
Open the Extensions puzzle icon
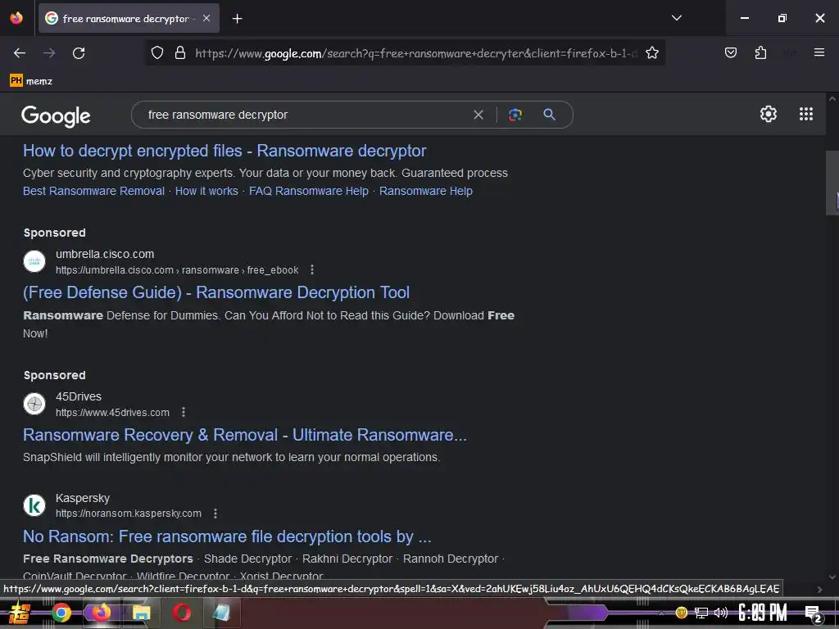pyautogui.click(x=760, y=52)
